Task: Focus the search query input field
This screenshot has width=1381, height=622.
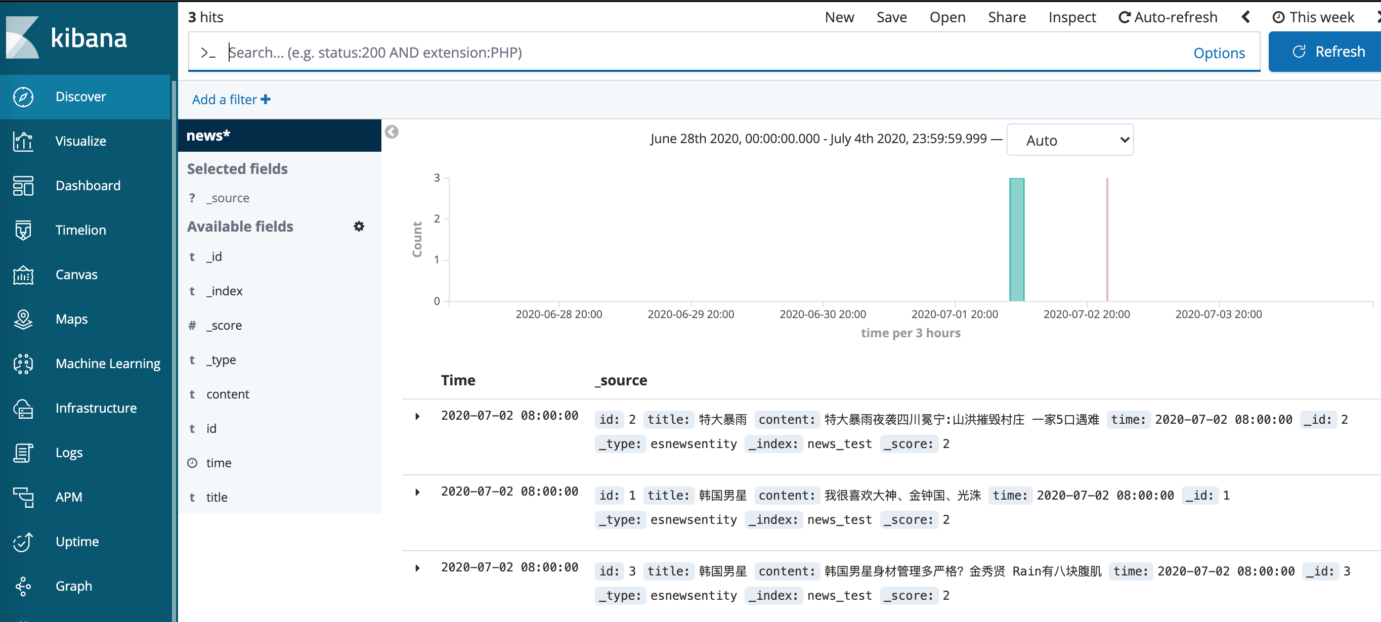Action: 697,53
